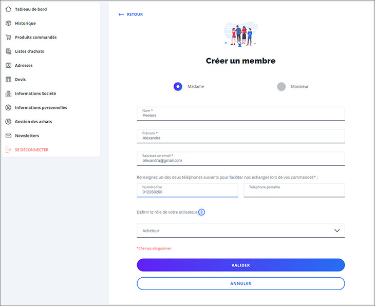
Task: Click the Numéro fixe phone field
Action: (x=188, y=190)
